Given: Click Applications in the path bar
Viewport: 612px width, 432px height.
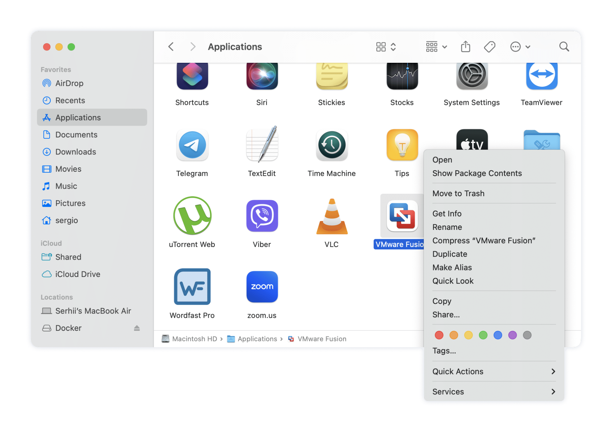Looking at the screenshot, I should coord(257,339).
